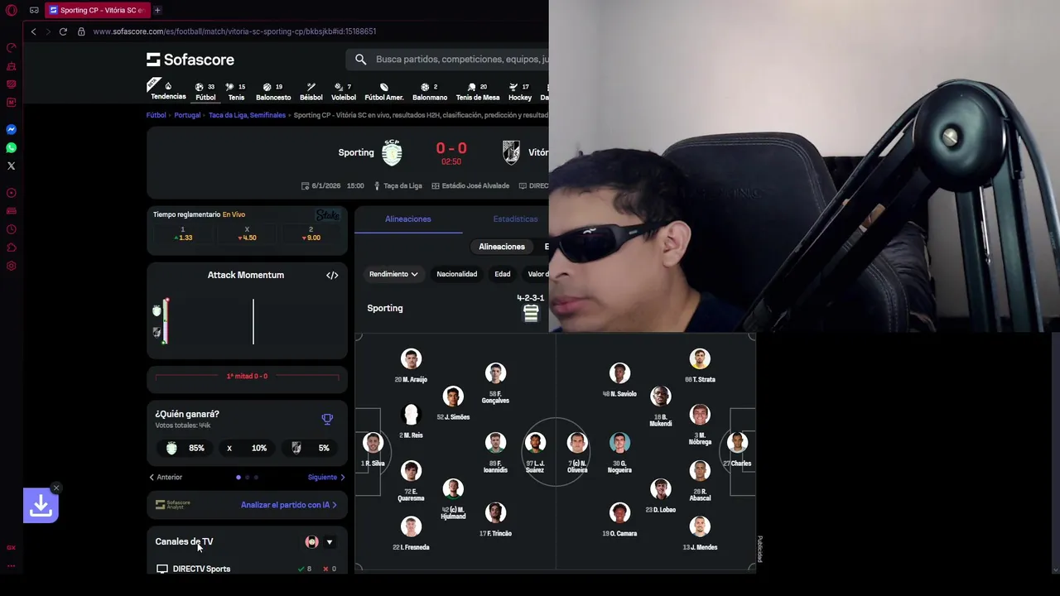Screen dimensions: 1060x596
Task: Go back to the previous page
Action: (x=33, y=31)
